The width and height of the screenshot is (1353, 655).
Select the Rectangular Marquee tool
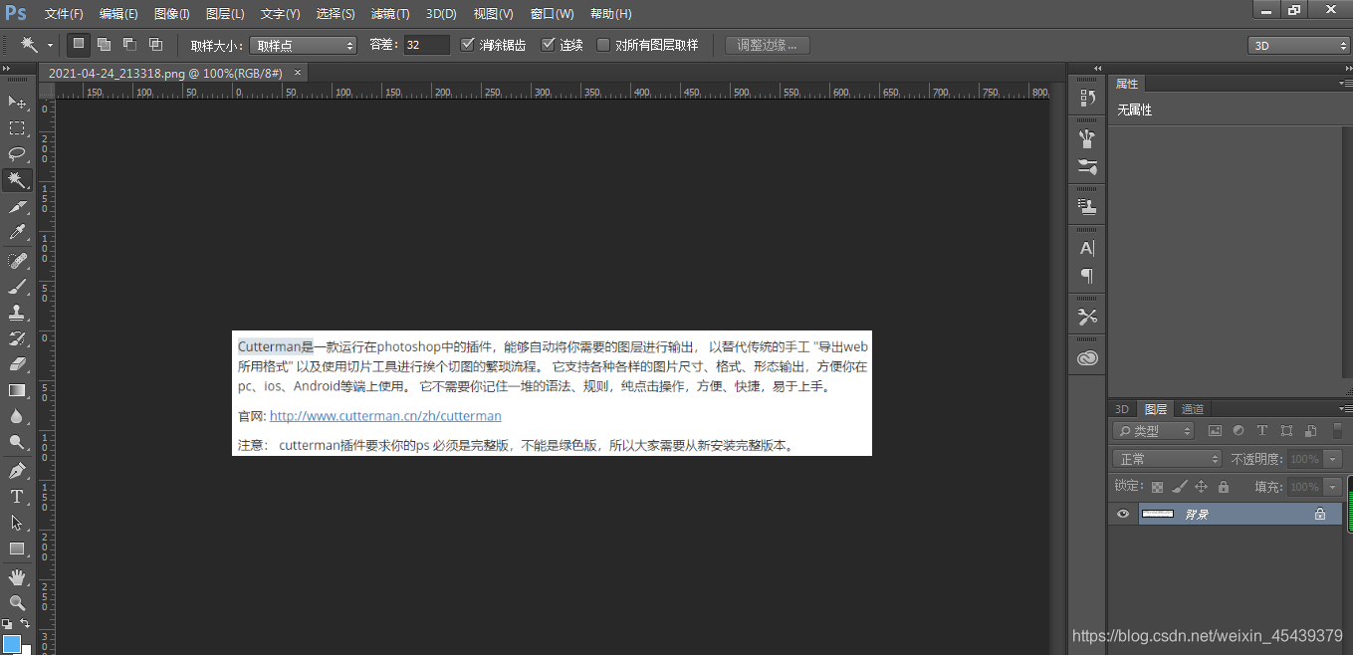(17, 128)
